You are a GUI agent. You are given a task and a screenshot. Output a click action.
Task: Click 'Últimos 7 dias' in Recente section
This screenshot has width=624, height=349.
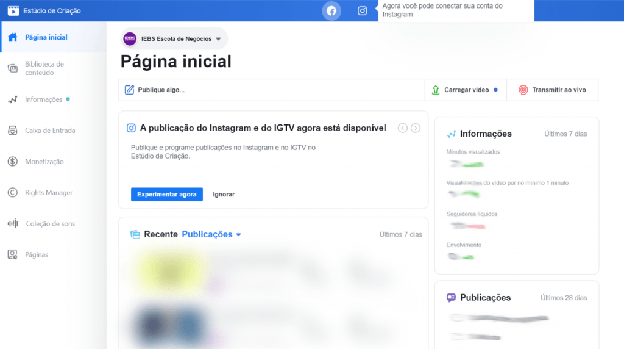point(401,235)
